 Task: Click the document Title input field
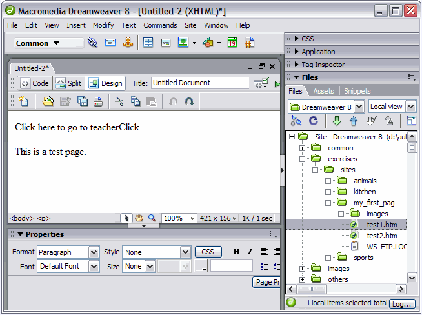(200, 83)
